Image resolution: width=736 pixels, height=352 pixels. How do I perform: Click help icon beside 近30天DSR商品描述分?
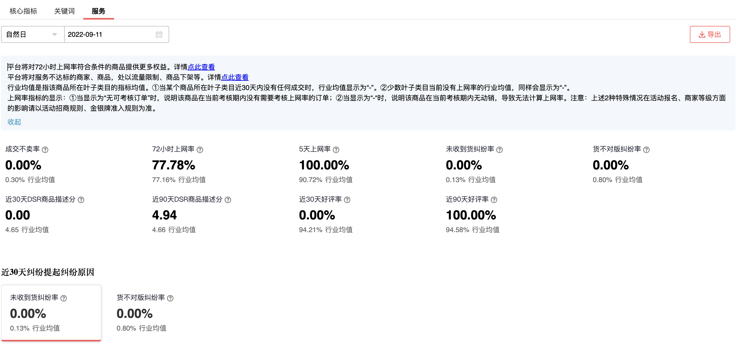point(81,200)
